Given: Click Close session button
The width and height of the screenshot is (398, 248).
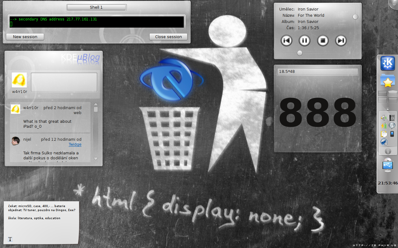Looking at the screenshot, I should coord(168,37).
